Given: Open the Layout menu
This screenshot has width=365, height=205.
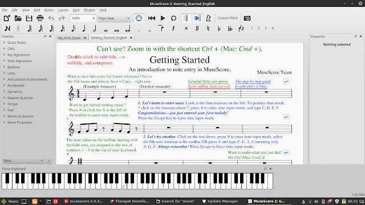Looking at the screenshot, I should coord(63,10).
